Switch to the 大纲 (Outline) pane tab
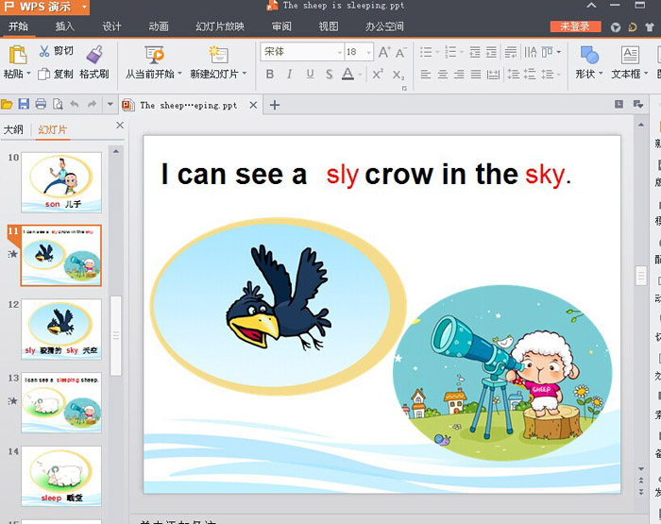Screen dimensions: 661x524 pyautogui.click(x=13, y=130)
